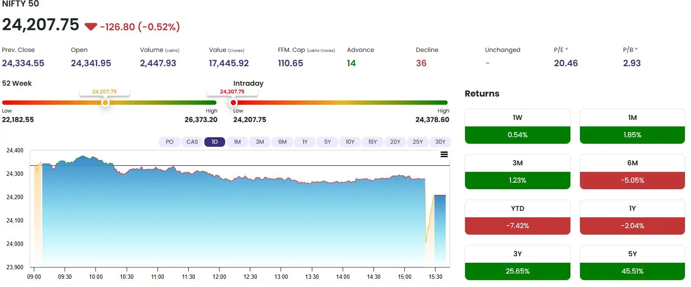Switch chart to 1M range
The width and height of the screenshot is (691, 287).
pyautogui.click(x=237, y=142)
